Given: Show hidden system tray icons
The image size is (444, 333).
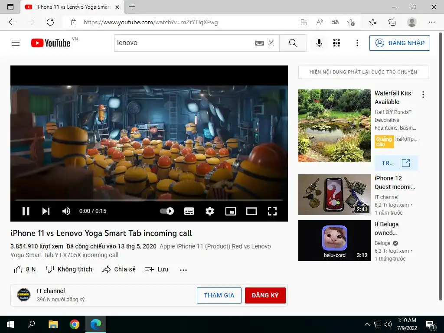Looking at the screenshot, I should click(x=367, y=324).
